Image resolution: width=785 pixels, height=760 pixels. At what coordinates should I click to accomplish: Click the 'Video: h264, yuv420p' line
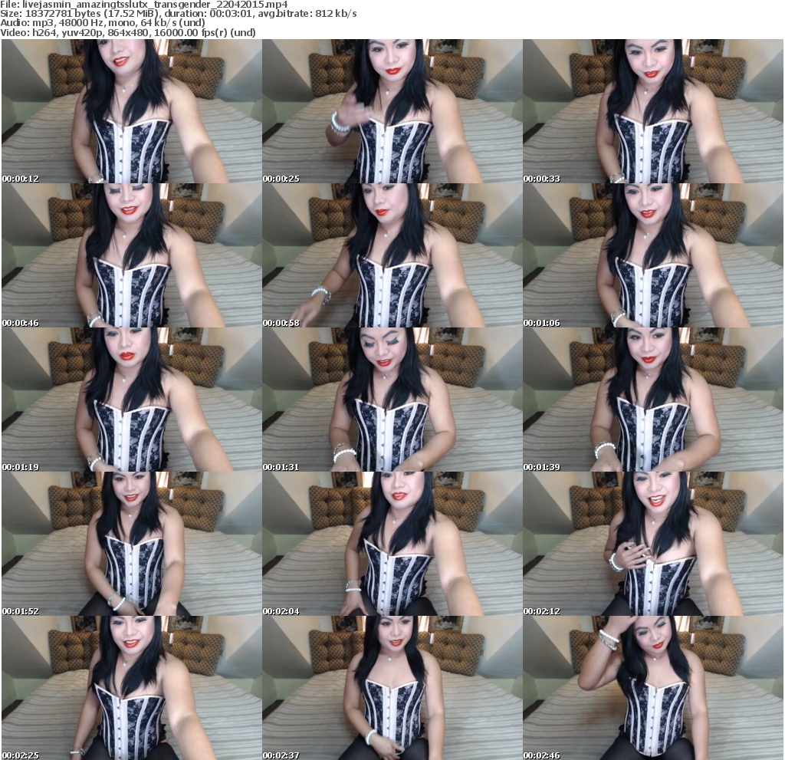pyautogui.click(x=128, y=32)
